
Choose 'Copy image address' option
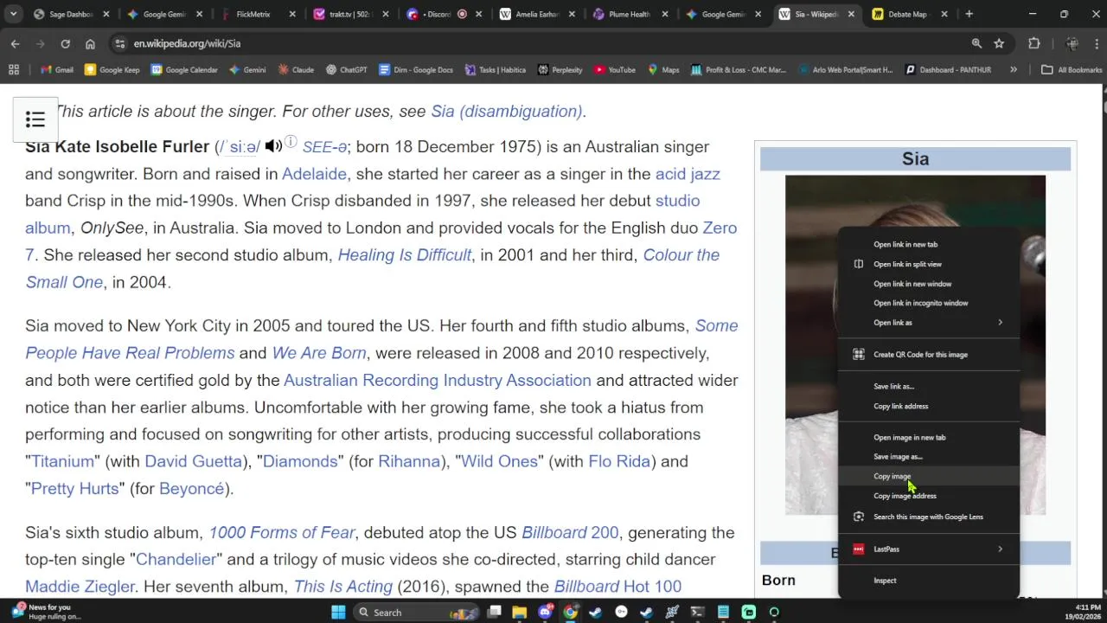point(928,496)
